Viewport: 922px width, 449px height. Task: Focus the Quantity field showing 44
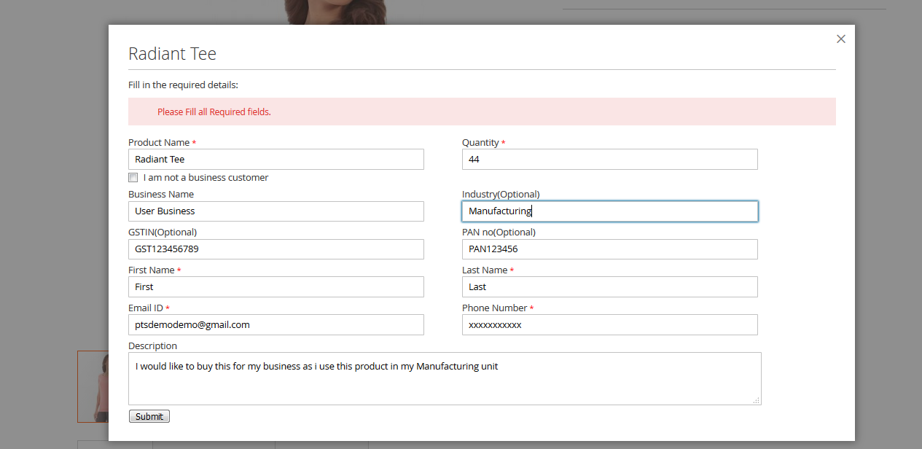pyautogui.click(x=610, y=159)
